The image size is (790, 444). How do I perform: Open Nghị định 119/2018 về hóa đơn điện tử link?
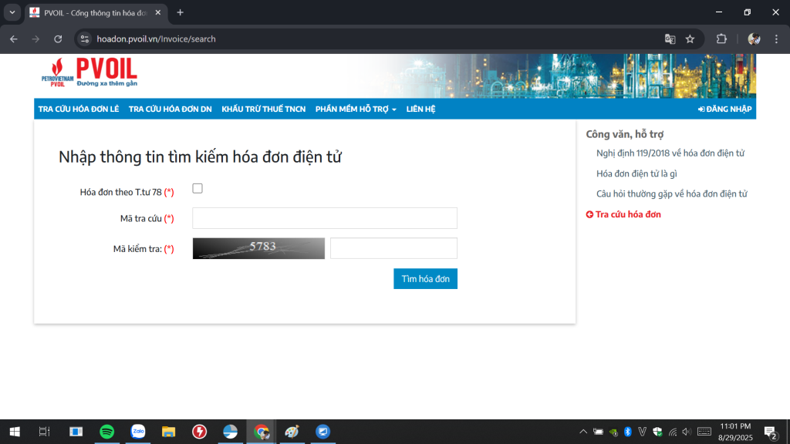[x=670, y=153]
